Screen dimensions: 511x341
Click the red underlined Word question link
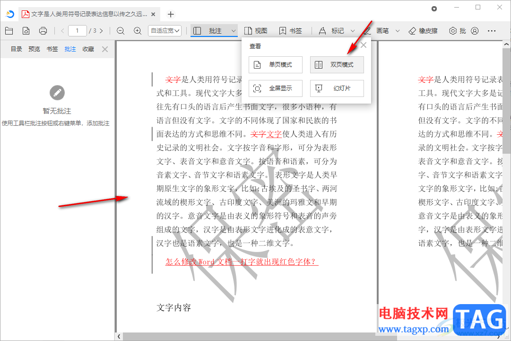(242, 262)
